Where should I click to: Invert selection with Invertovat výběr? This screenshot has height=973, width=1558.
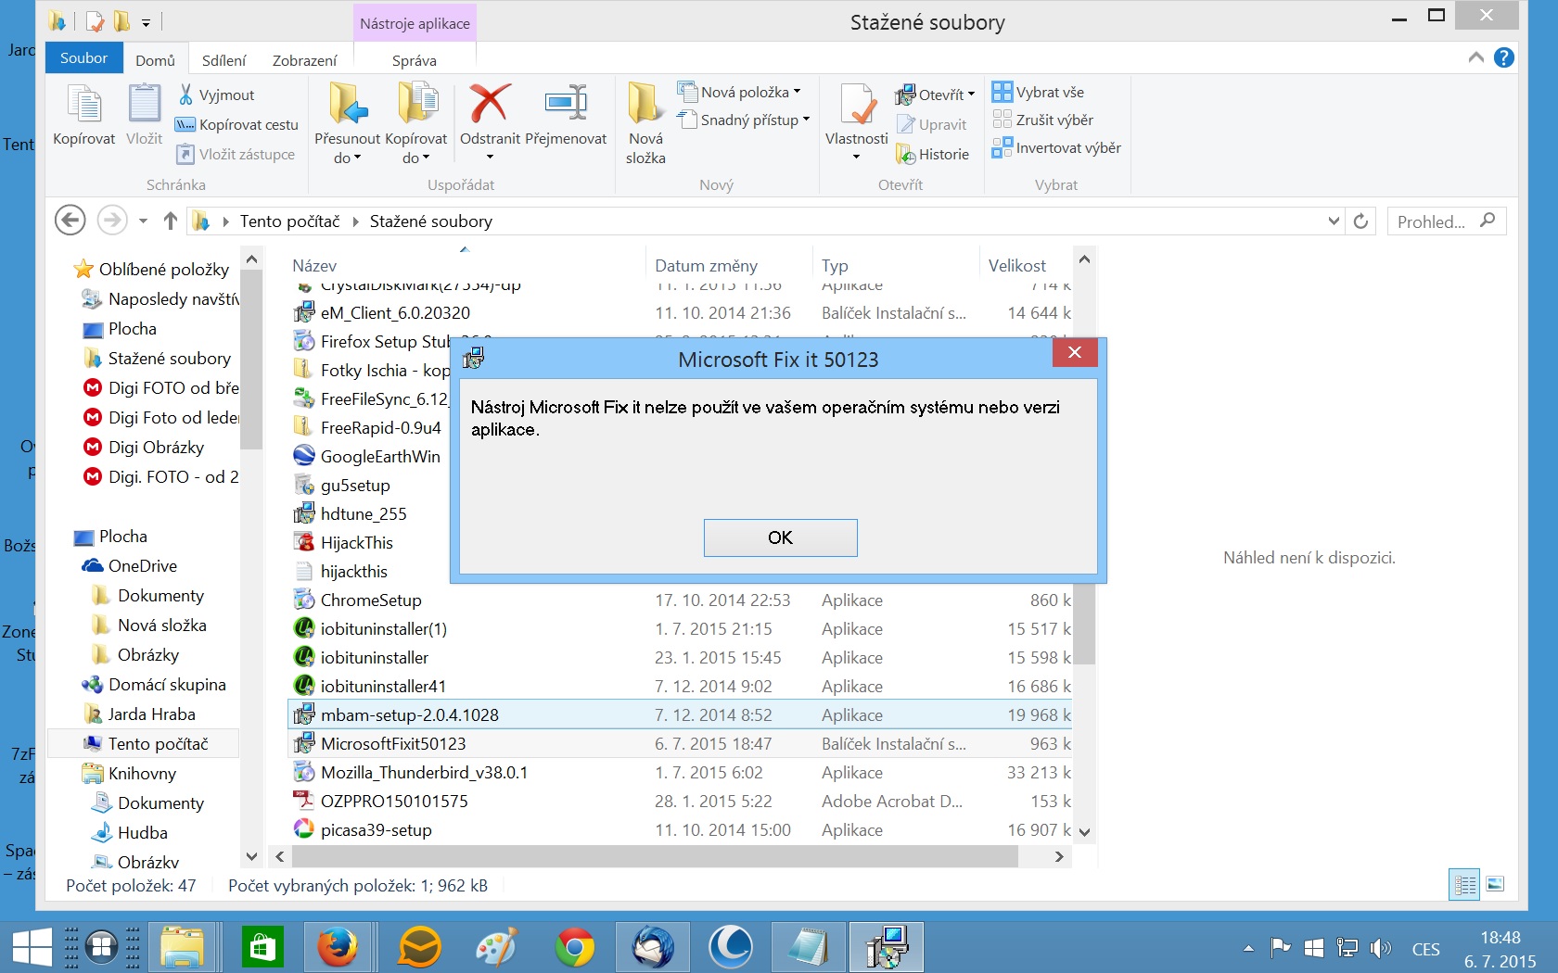1056,147
